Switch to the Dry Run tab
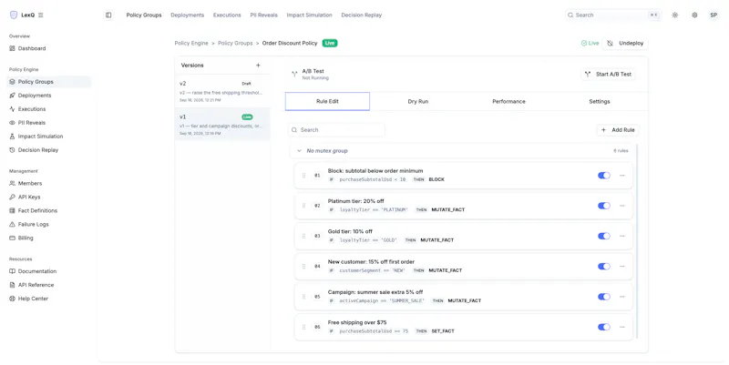The image size is (729, 365). pyautogui.click(x=418, y=101)
